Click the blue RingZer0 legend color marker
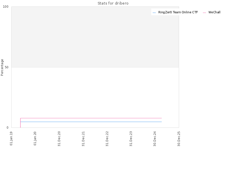This screenshot has height=170, width=227. [x=154, y=13]
